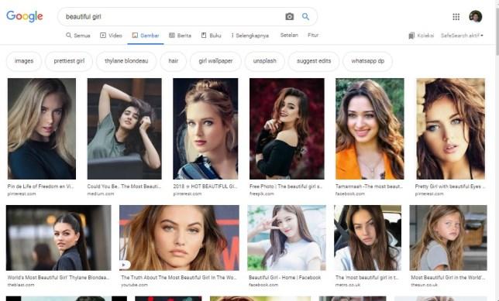
Task: Open the youtube.com 'The Truth About' thumbnail
Action: pos(179,238)
